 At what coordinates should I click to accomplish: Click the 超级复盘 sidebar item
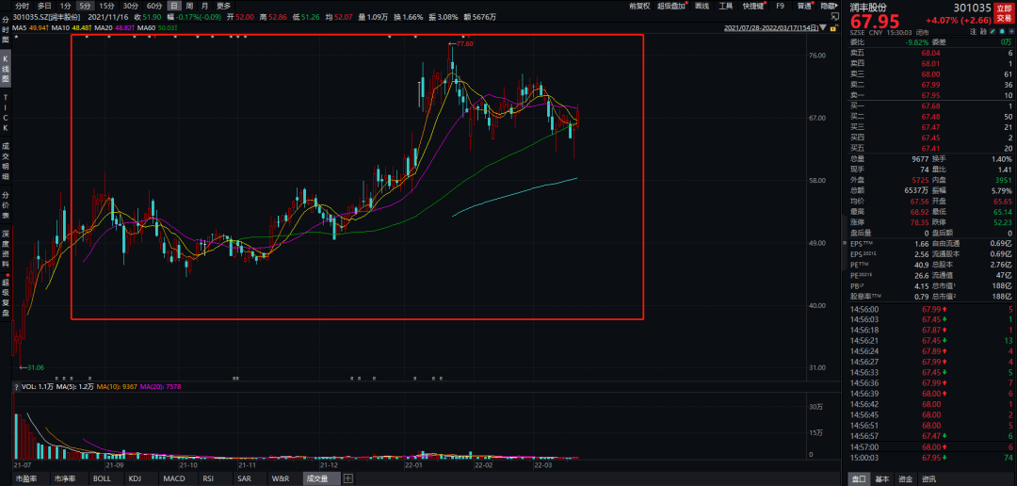pyautogui.click(x=6, y=298)
